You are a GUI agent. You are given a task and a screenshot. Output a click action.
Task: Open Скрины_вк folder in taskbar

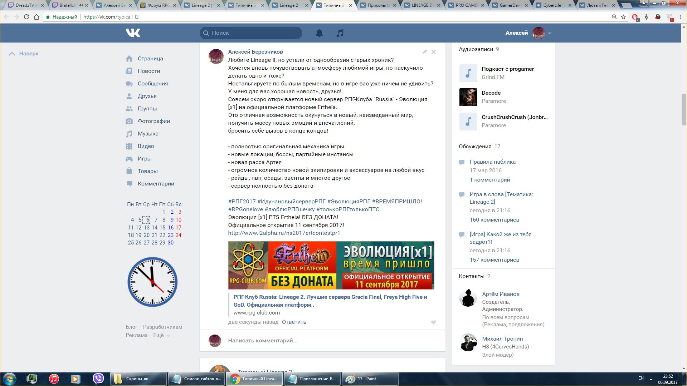[x=138, y=379]
